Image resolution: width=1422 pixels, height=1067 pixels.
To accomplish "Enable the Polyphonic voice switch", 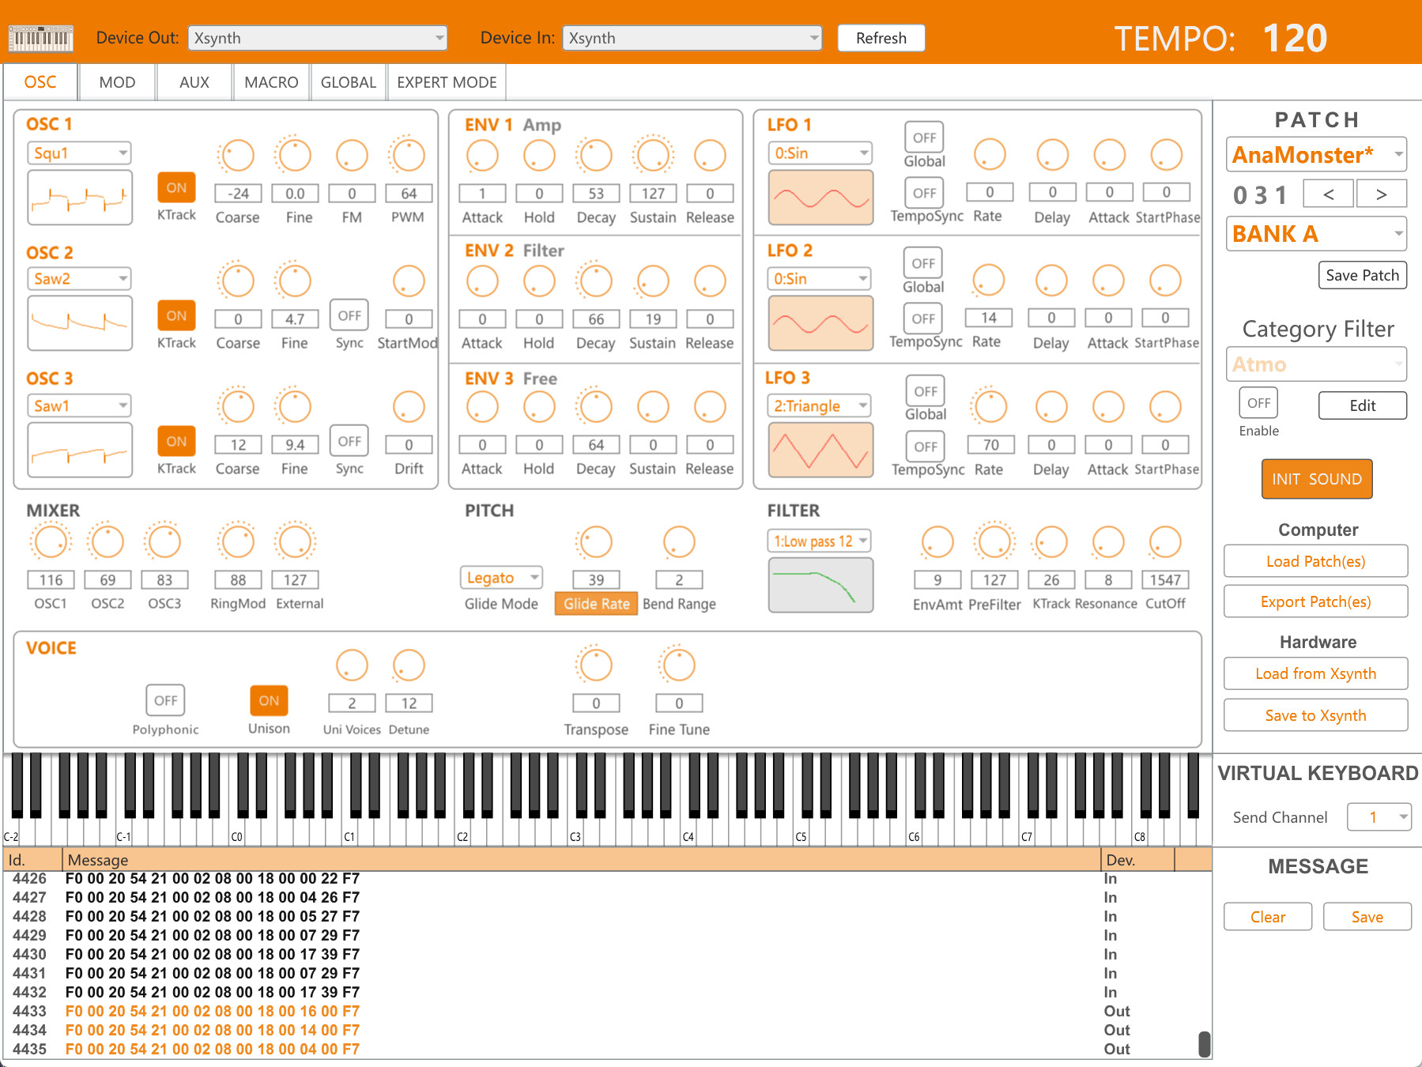I will coord(165,700).
